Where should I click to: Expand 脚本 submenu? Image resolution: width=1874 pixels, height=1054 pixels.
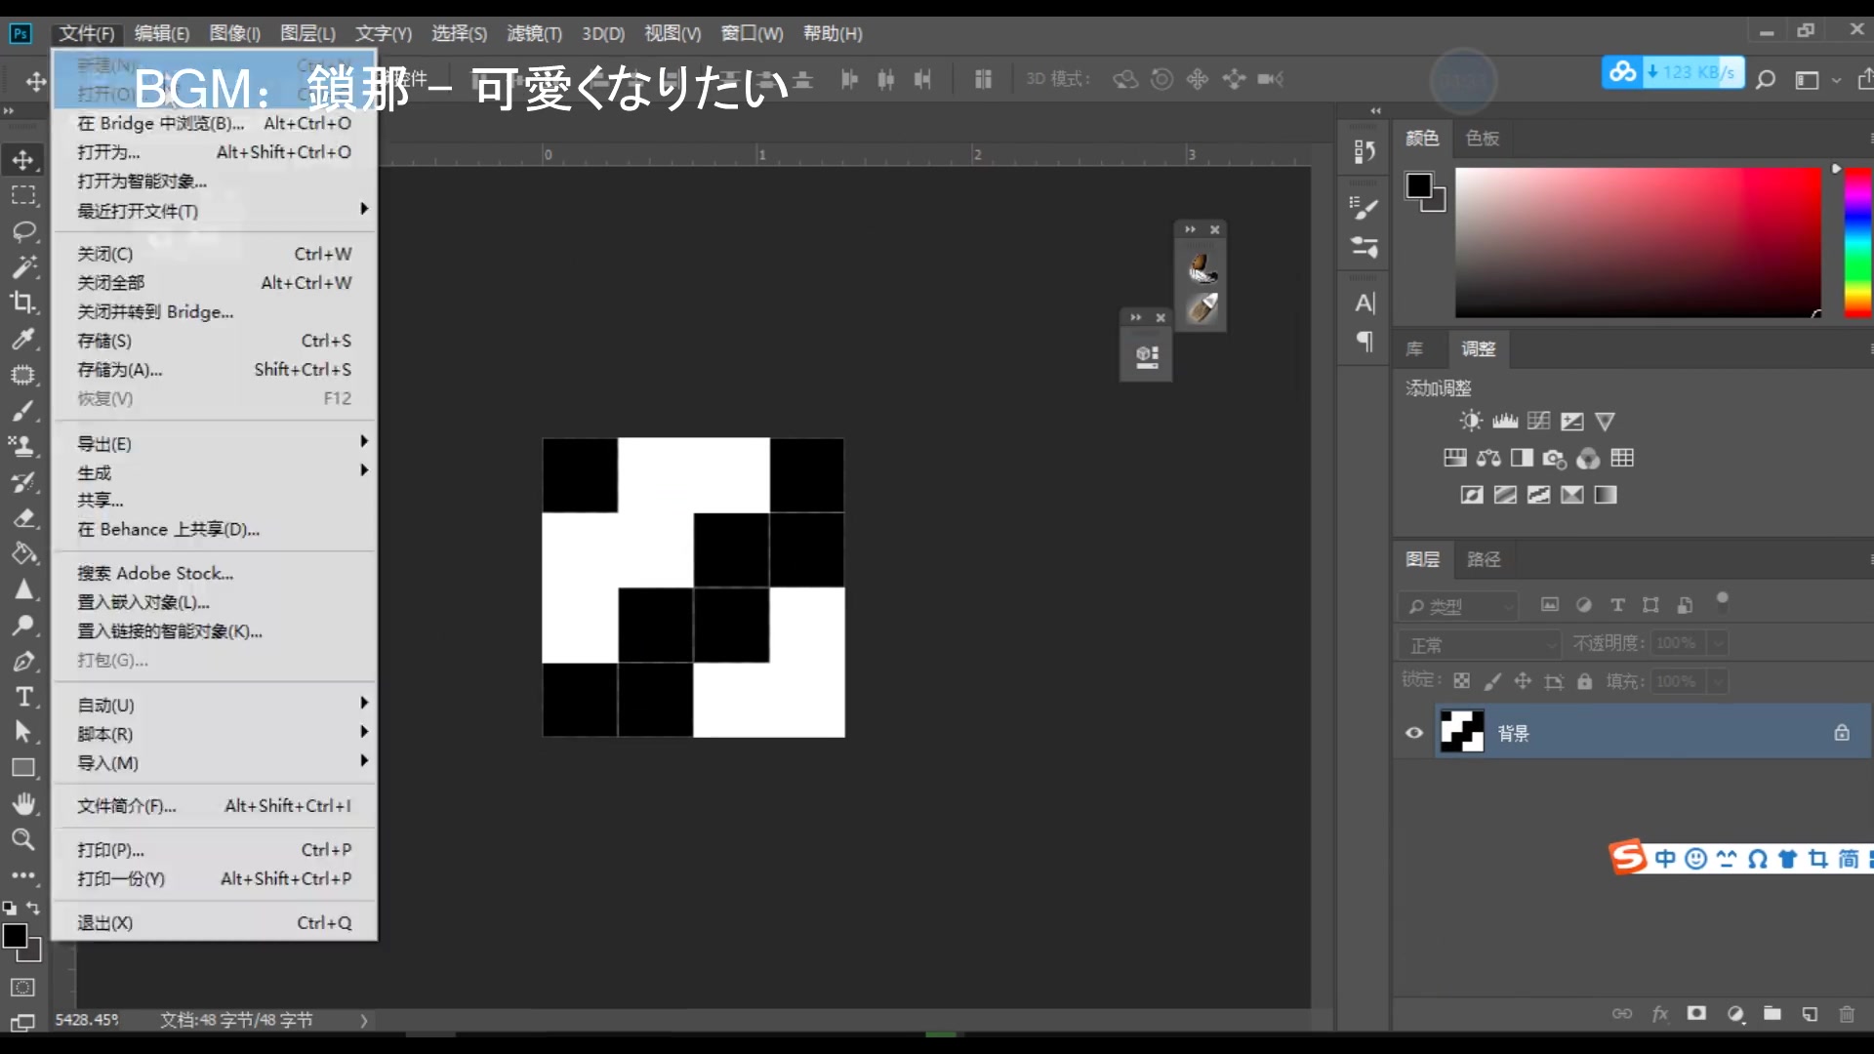tap(213, 734)
